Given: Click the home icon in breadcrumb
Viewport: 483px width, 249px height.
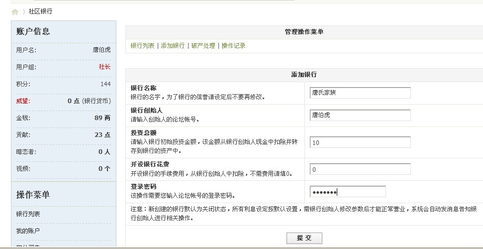Looking at the screenshot, I should pyautogui.click(x=15, y=12).
